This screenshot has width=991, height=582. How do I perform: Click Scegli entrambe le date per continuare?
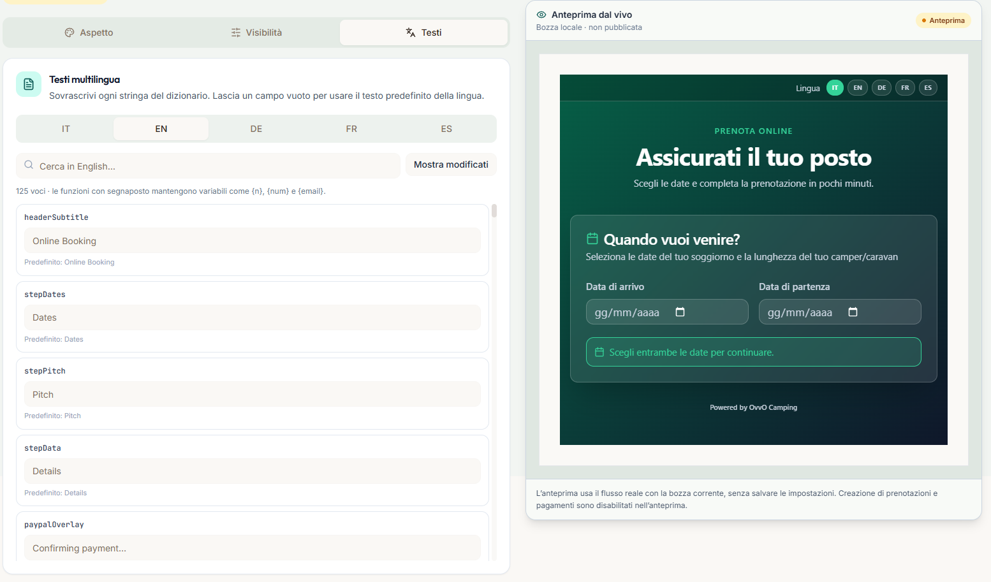pyautogui.click(x=754, y=352)
